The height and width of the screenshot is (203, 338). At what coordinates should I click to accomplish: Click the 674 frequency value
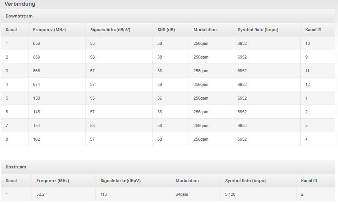tap(36, 84)
